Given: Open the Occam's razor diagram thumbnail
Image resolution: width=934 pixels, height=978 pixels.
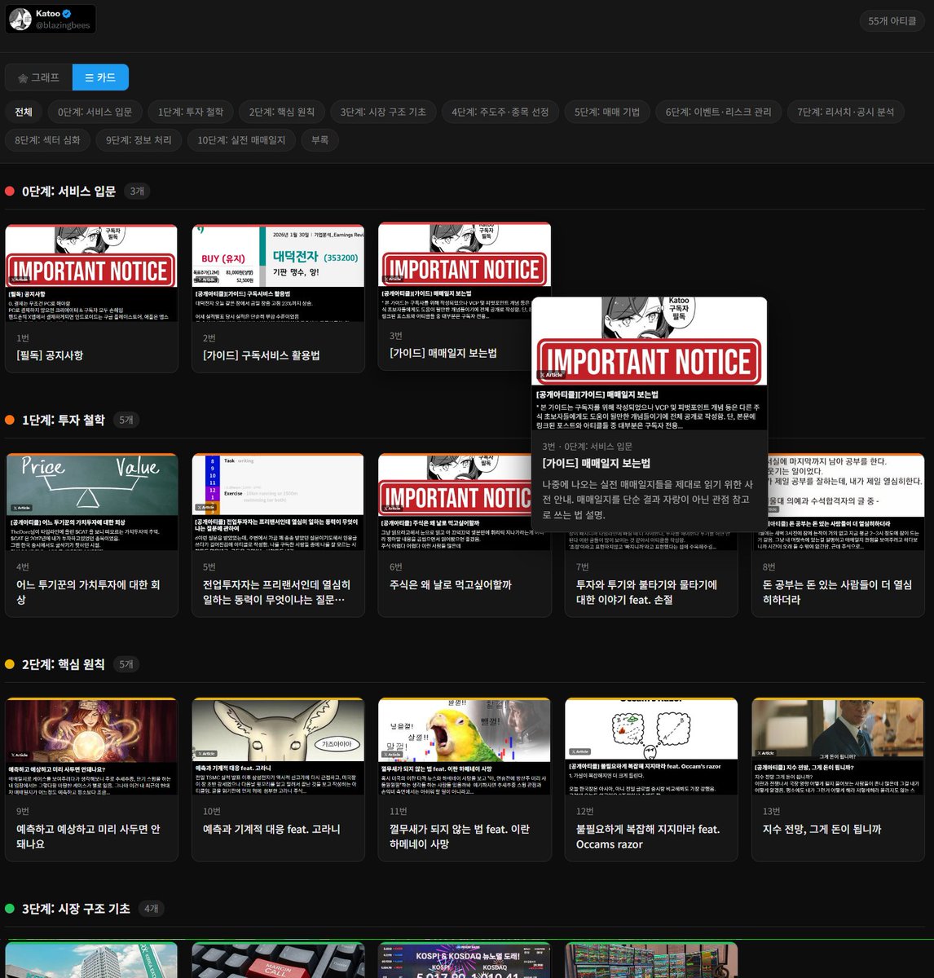Looking at the screenshot, I should pos(651,747).
